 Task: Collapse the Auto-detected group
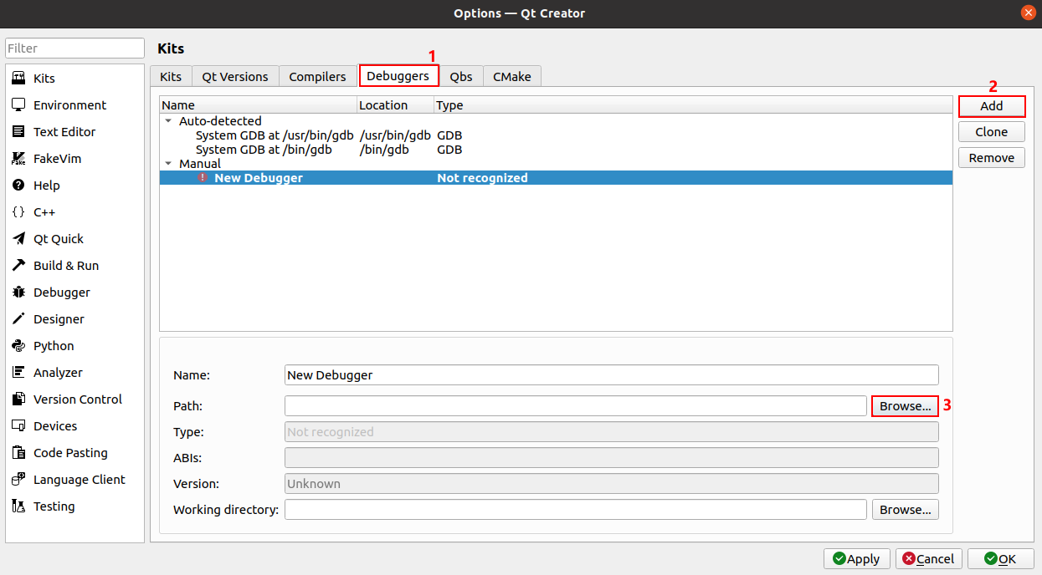(x=168, y=121)
